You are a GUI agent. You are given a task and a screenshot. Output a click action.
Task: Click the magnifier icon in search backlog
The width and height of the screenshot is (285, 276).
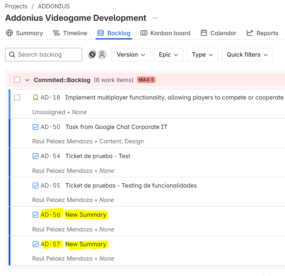click(x=12, y=55)
